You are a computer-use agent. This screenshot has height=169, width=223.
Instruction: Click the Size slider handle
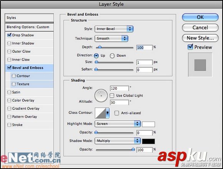pos(97,62)
